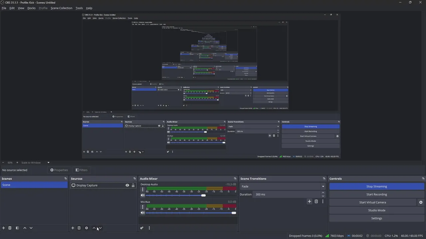Click the Filters button in source toolbar
The image size is (426, 239).
(x=81, y=170)
